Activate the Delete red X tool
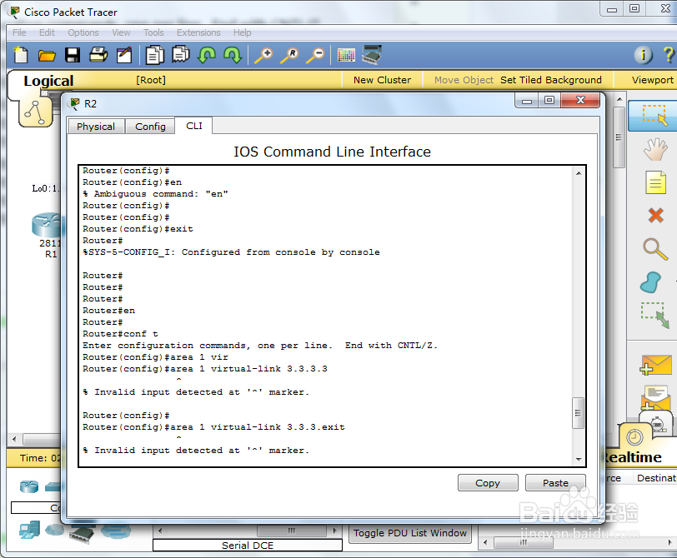Viewport: 677px width, 558px height. point(655,215)
